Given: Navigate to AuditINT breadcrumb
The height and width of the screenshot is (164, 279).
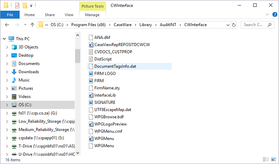Looking at the screenshot, I should pyautogui.click(x=168, y=25).
